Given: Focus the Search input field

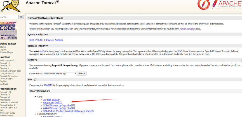Looking at the screenshot, I should (x=9, y=17).
